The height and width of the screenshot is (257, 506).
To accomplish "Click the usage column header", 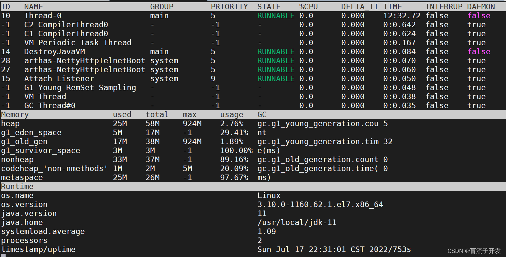I will pyautogui.click(x=232, y=114).
